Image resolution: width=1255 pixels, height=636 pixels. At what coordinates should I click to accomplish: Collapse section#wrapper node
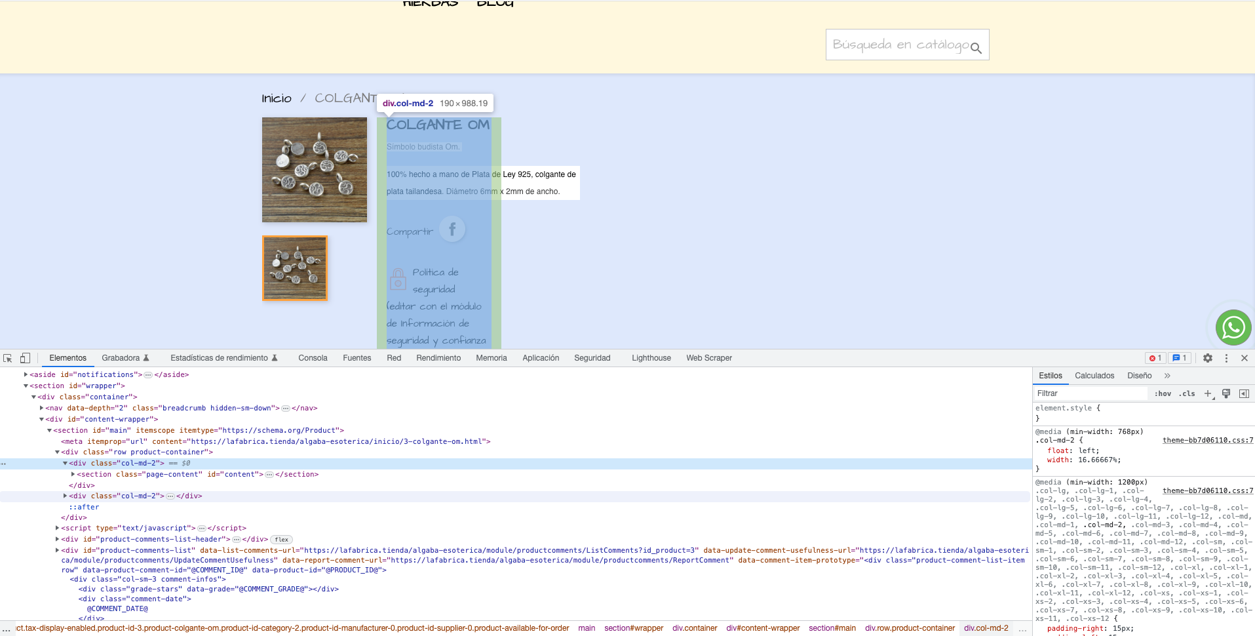coord(26,386)
